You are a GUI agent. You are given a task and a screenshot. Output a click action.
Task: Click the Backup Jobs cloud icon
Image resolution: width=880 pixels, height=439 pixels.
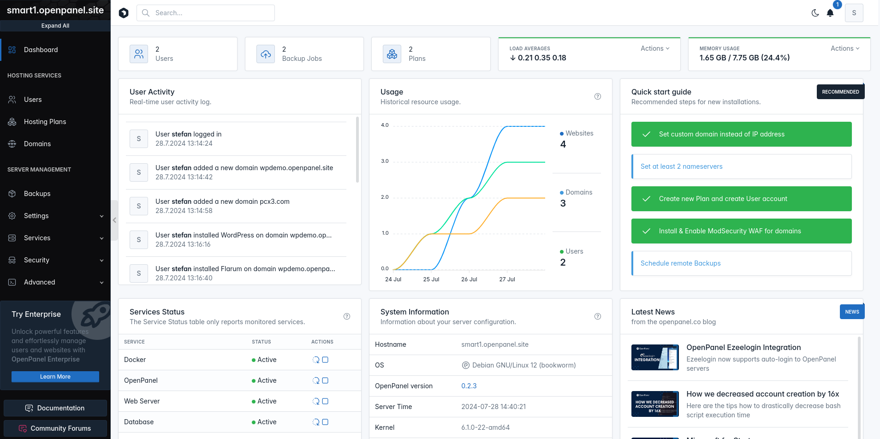(266, 54)
